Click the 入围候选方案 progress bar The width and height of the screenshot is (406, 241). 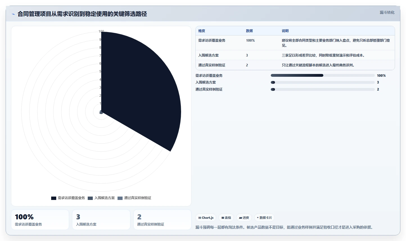coord(322,82)
